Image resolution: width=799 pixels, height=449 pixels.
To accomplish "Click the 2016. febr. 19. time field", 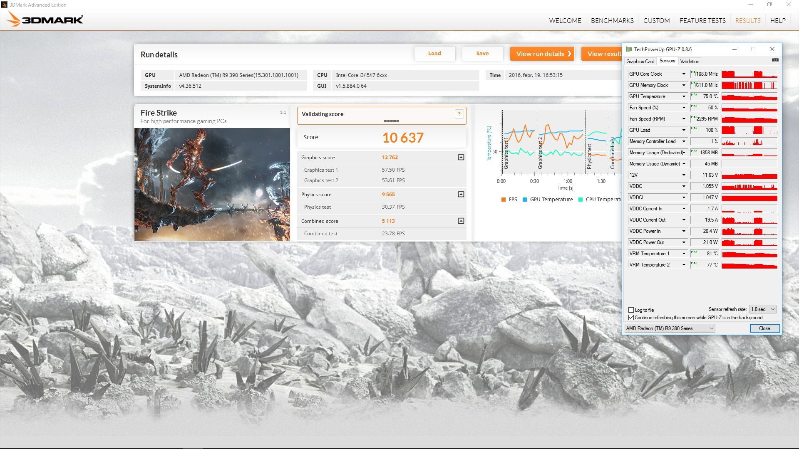I will (563, 75).
